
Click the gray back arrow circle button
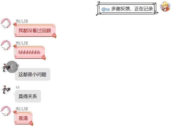click(x=12, y=67)
